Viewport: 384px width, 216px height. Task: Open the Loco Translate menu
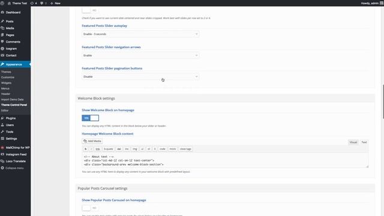tap(15, 161)
